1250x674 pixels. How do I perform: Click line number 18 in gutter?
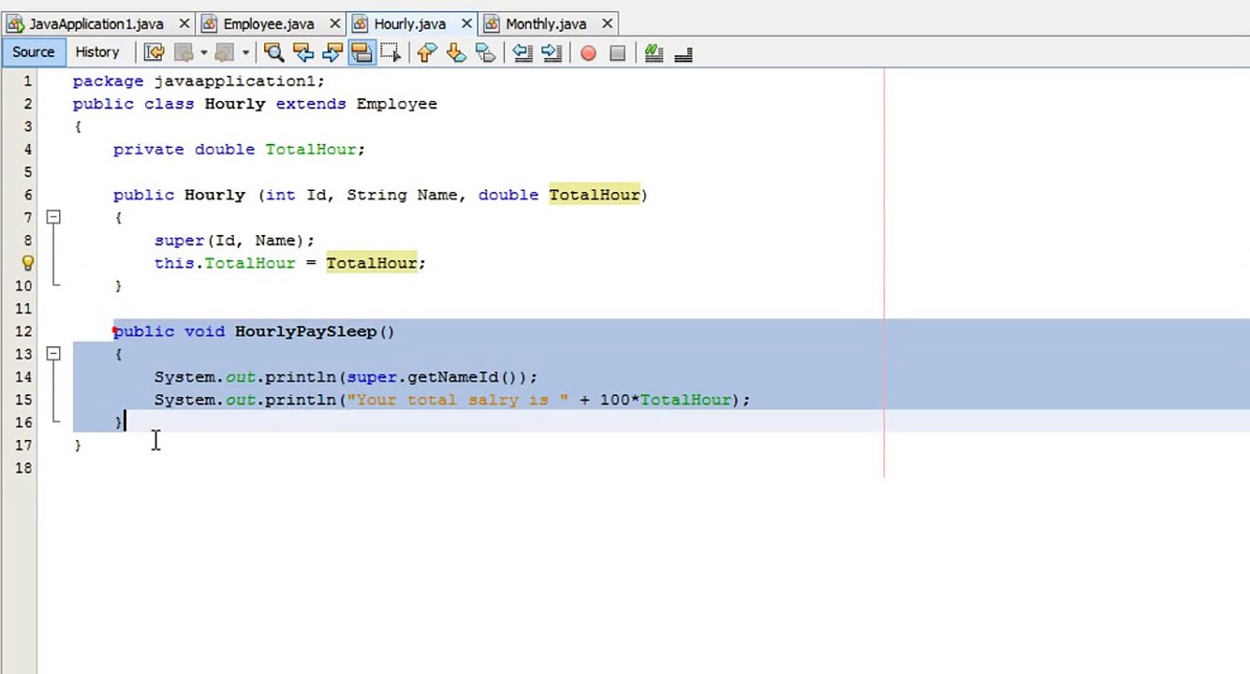(23, 468)
